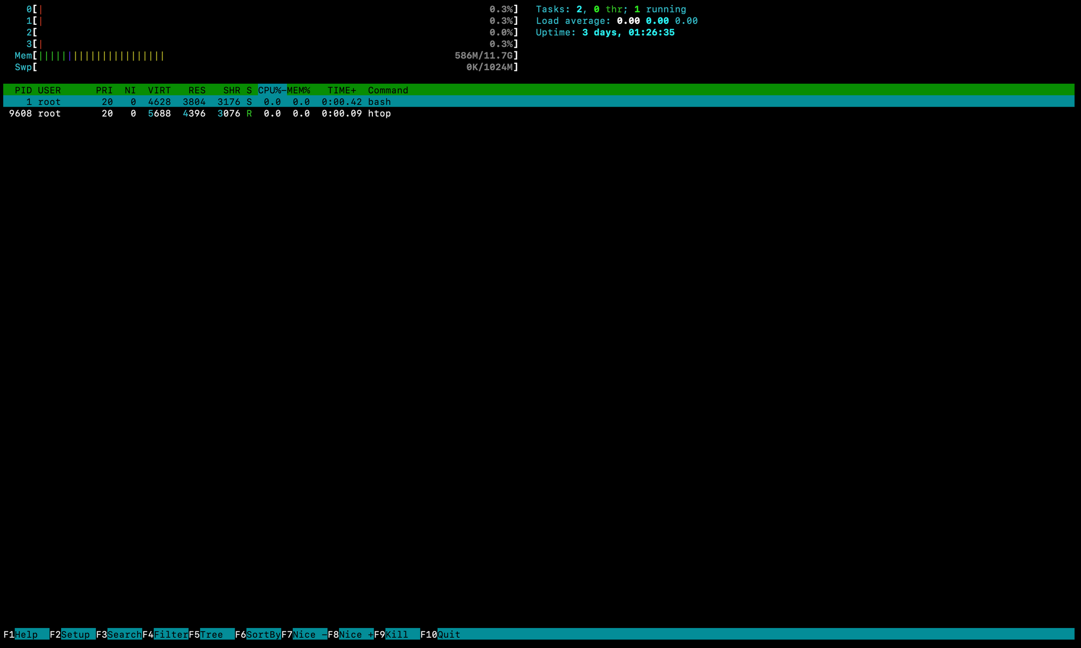Viewport: 1081px width, 648px height.
Task: Open the F4 Filter function
Action: pos(165,634)
